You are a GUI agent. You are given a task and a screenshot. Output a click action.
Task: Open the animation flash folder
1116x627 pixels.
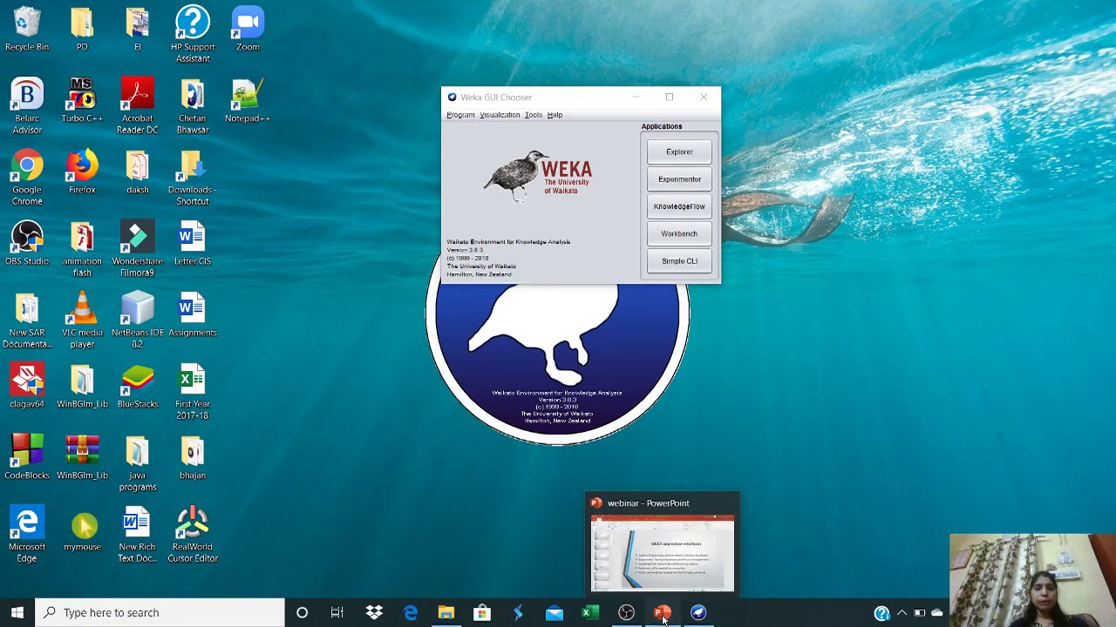[82, 248]
